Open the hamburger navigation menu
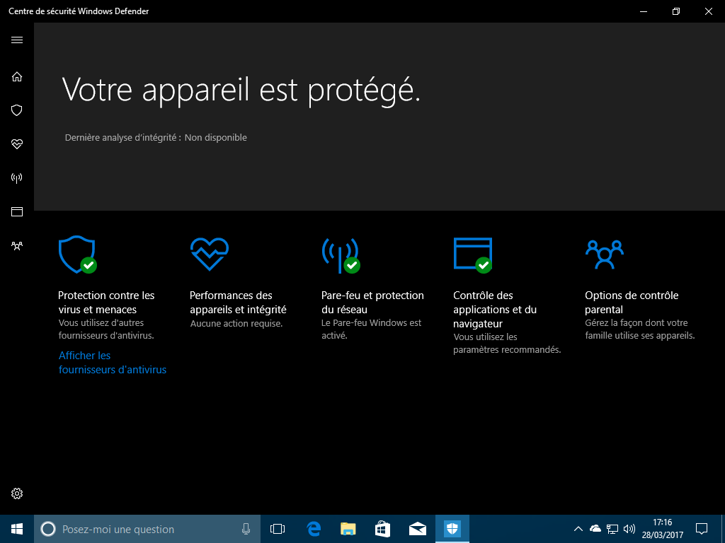The image size is (725, 543). click(x=17, y=40)
